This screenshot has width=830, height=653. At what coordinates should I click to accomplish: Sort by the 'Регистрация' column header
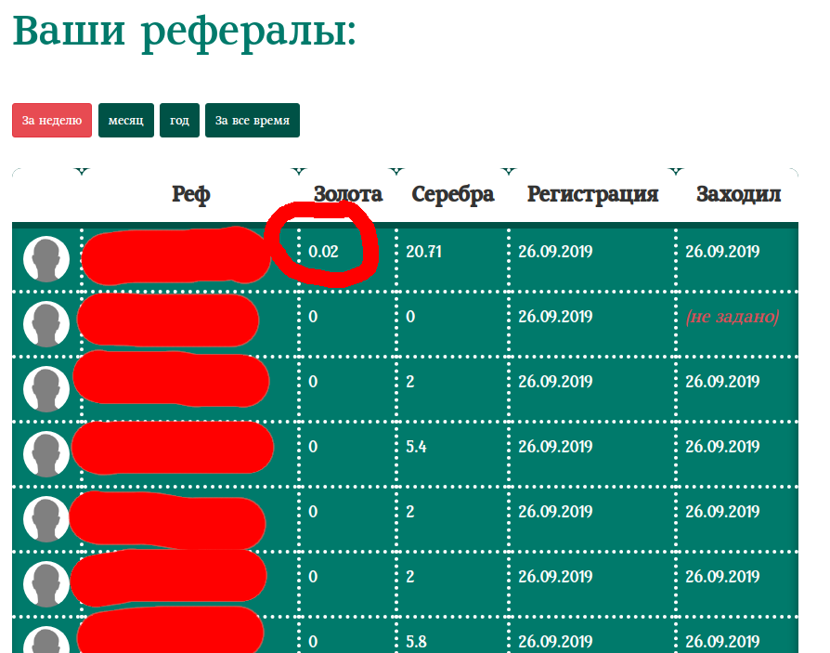592,194
